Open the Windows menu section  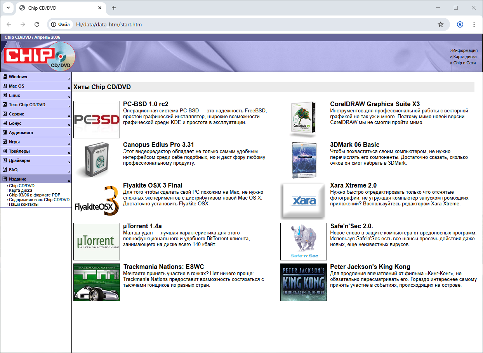coord(36,77)
